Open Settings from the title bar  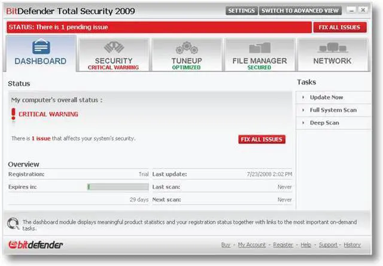pyautogui.click(x=242, y=11)
